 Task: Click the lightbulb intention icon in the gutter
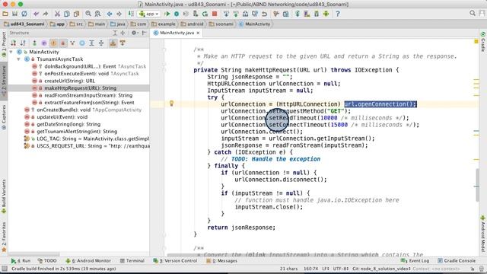pos(171,104)
